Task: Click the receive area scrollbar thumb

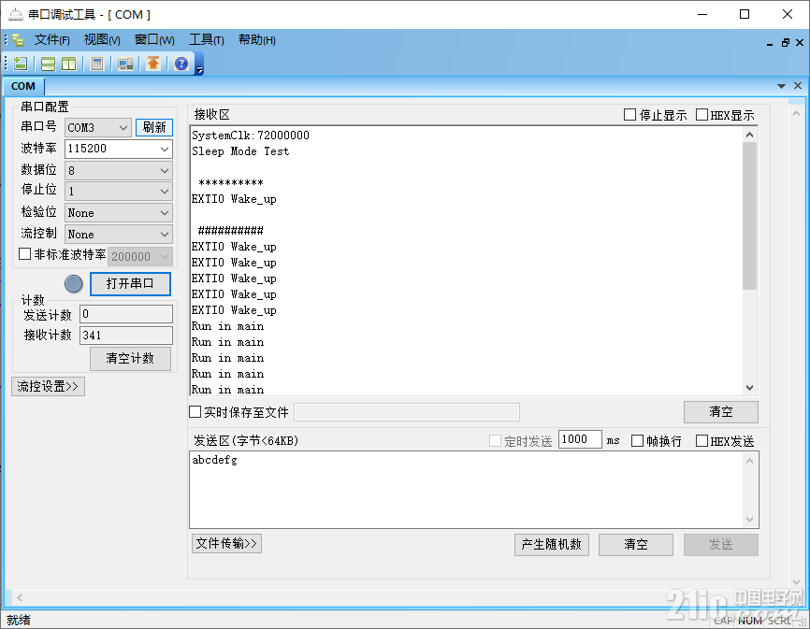Action: tap(749, 216)
